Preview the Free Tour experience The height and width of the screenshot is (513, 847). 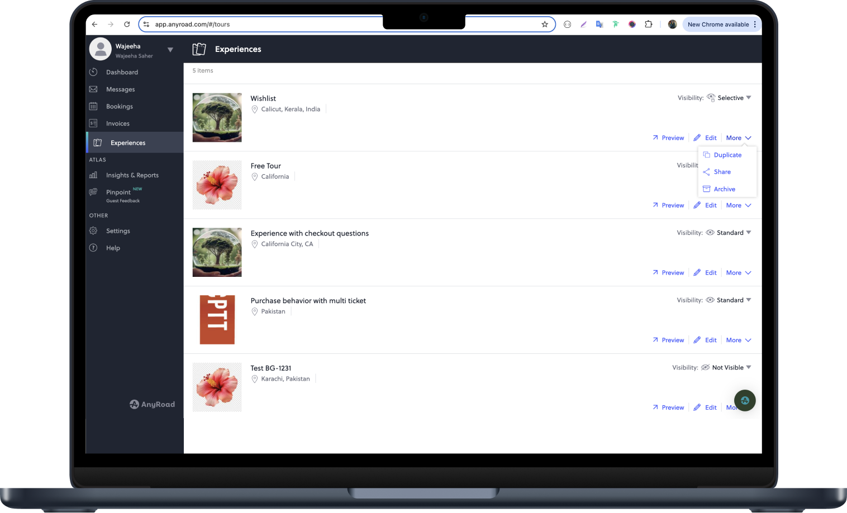pyautogui.click(x=668, y=205)
